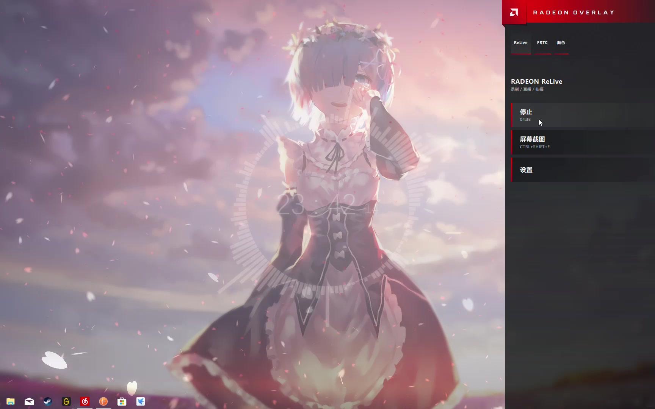
Task: Stop recording with the 停止 button
Action: click(x=583, y=115)
